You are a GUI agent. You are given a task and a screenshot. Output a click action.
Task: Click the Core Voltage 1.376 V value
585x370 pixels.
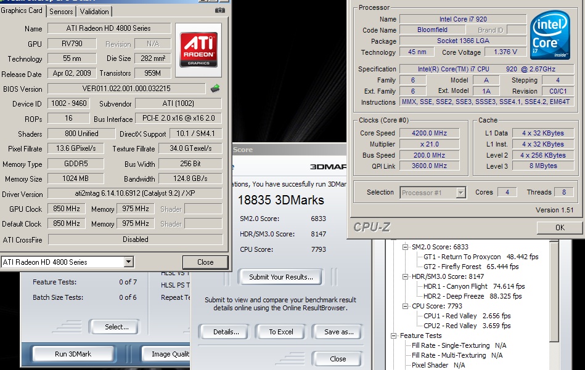pyautogui.click(x=505, y=52)
